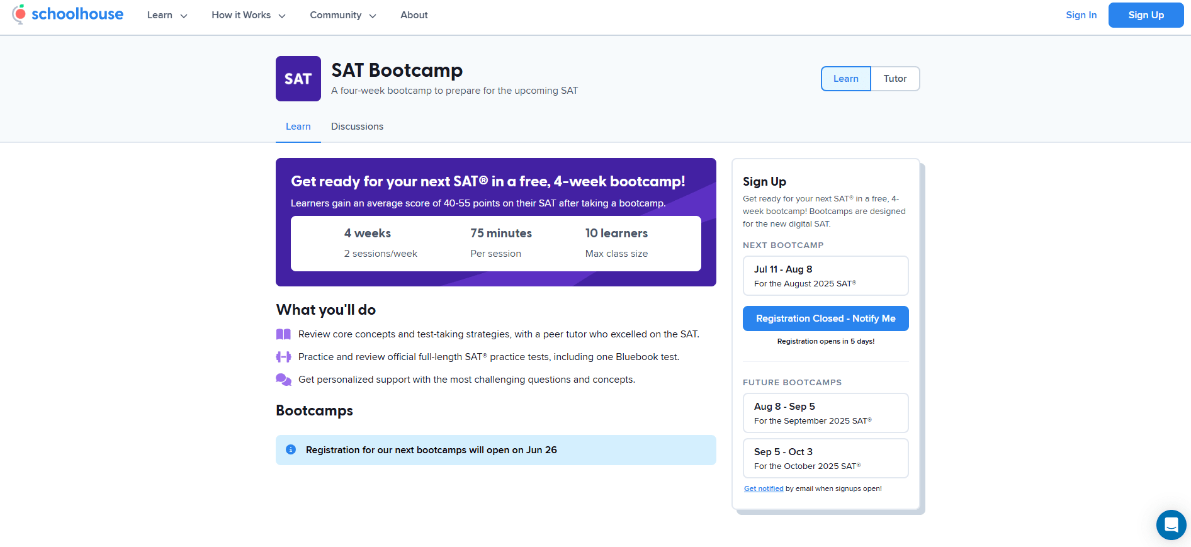
Task: Expand the Community menu
Action: (342, 15)
